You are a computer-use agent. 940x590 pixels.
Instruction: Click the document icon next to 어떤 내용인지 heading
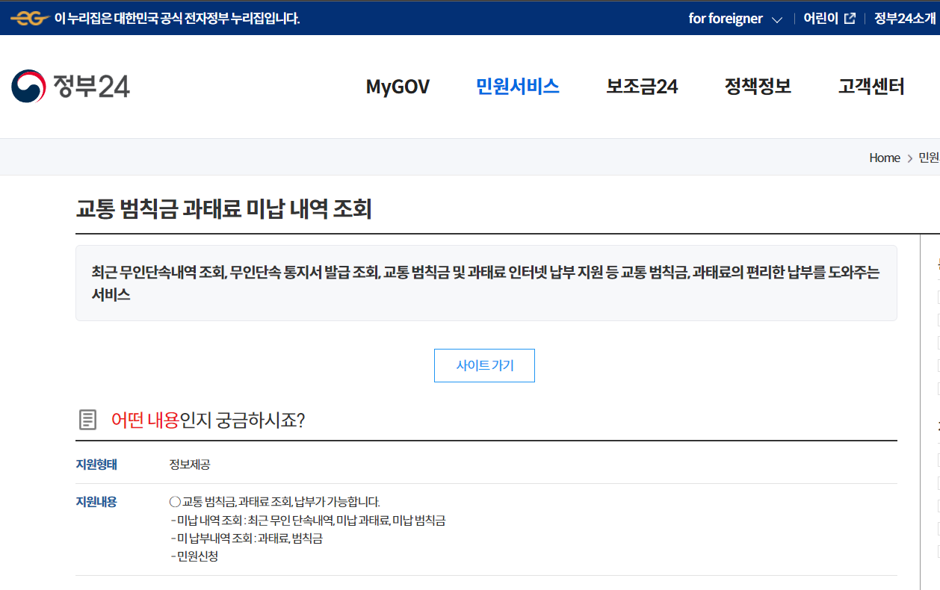coord(87,419)
